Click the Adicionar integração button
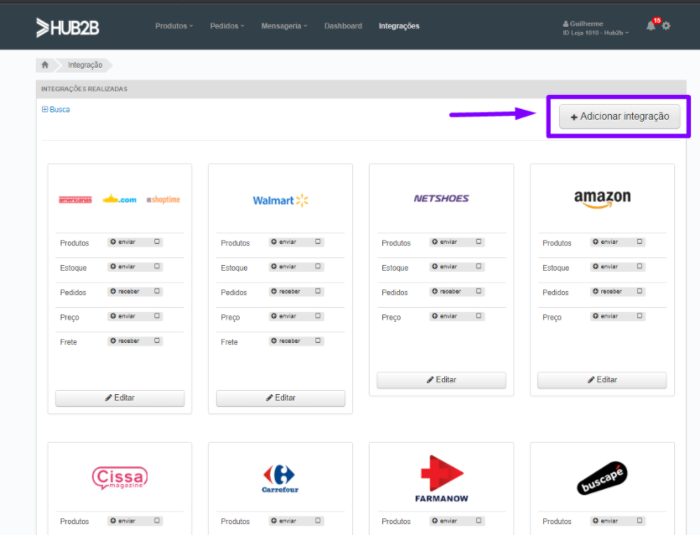 pos(620,117)
